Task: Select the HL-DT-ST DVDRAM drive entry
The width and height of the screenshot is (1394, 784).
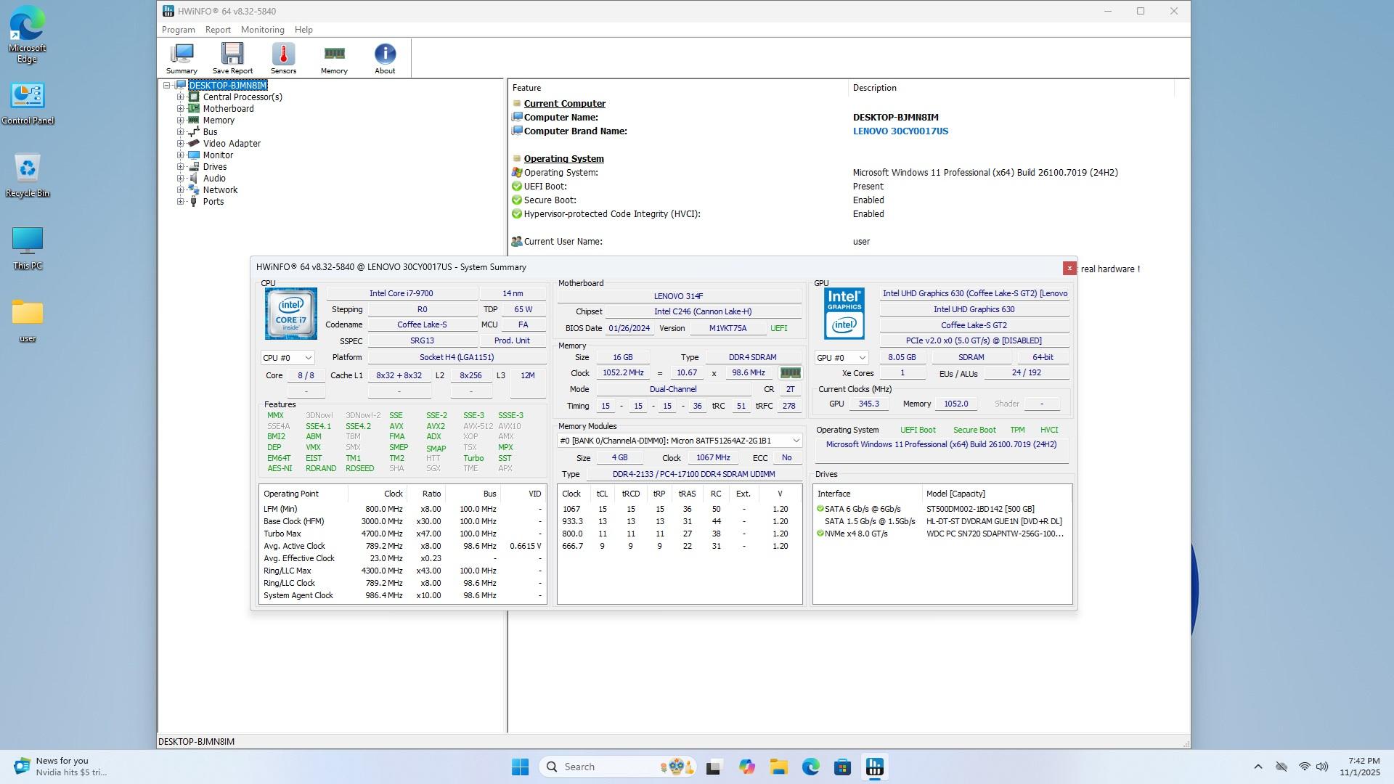Action: click(x=942, y=521)
